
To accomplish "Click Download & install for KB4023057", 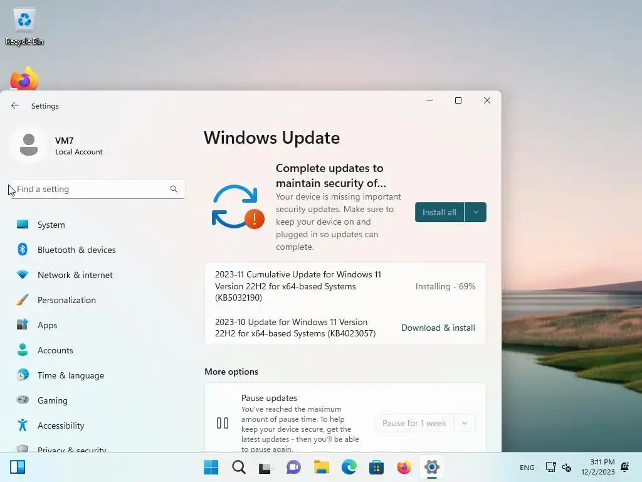I will (x=438, y=328).
